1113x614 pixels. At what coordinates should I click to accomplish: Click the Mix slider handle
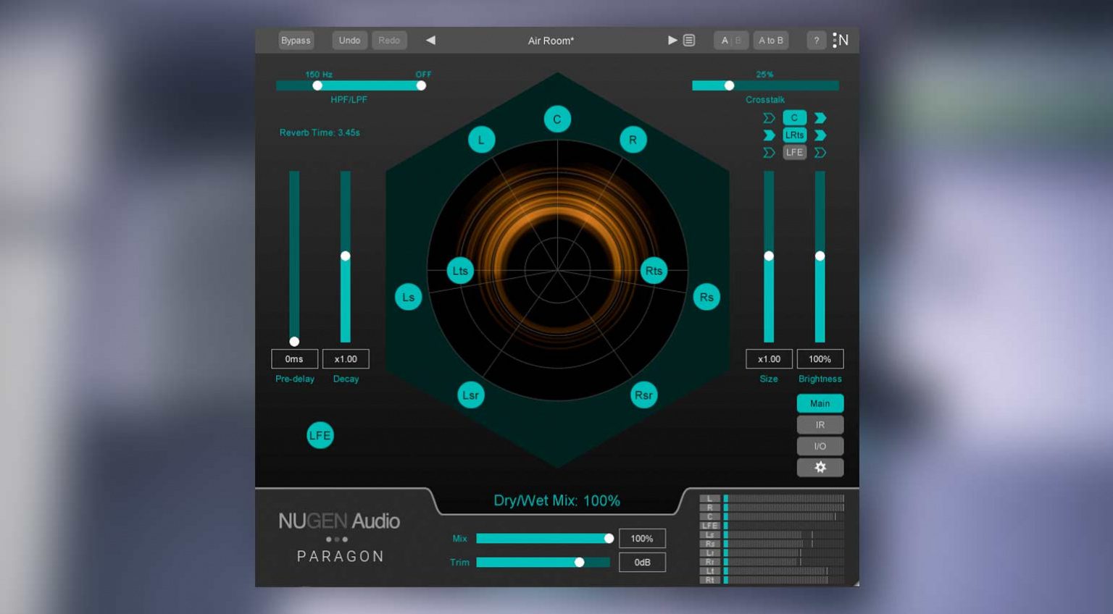click(609, 538)
